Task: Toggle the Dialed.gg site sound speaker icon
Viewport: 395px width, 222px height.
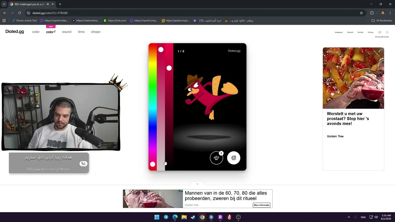Action: click(x=380, y=32)
